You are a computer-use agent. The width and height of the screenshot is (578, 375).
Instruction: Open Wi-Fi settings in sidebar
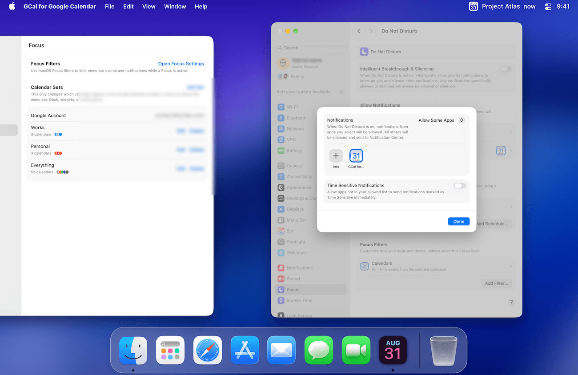point(310,107)
